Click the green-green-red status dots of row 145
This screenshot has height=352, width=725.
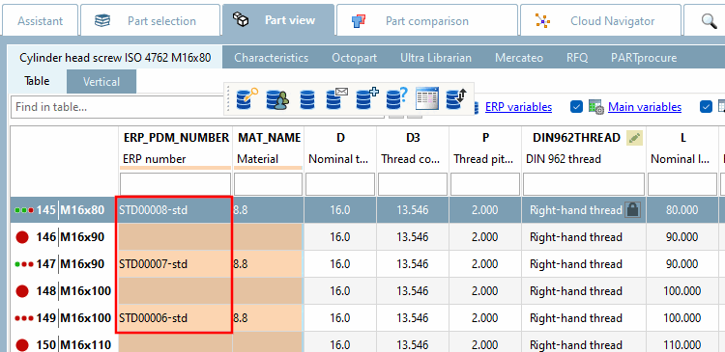pos(24,210)
